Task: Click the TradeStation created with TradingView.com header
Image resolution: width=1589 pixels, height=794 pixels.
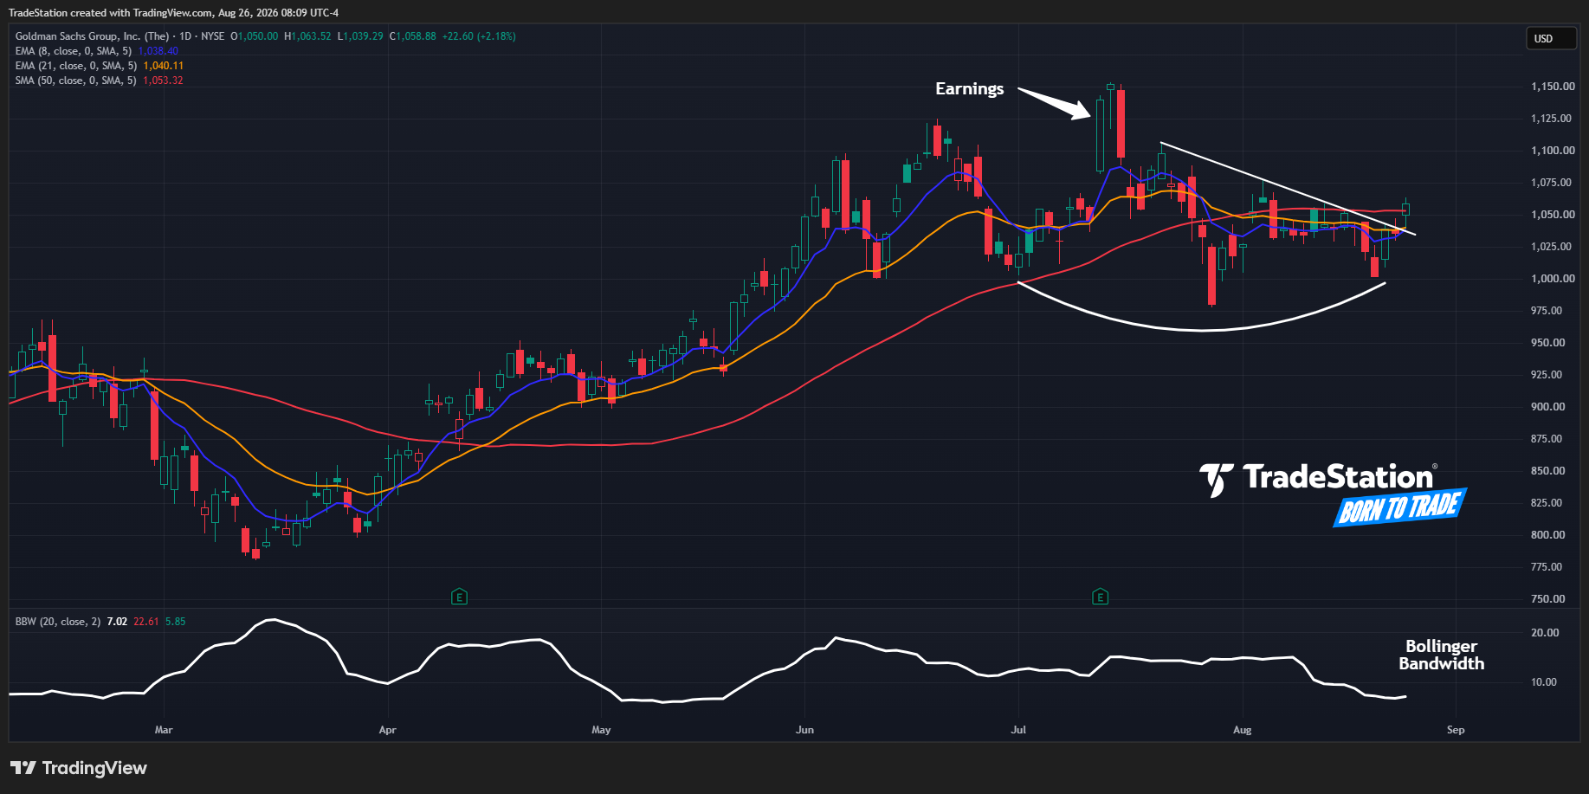Action: [x=173, y=13]
